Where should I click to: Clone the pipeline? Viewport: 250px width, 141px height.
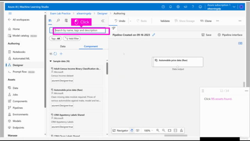coord(206,21)
